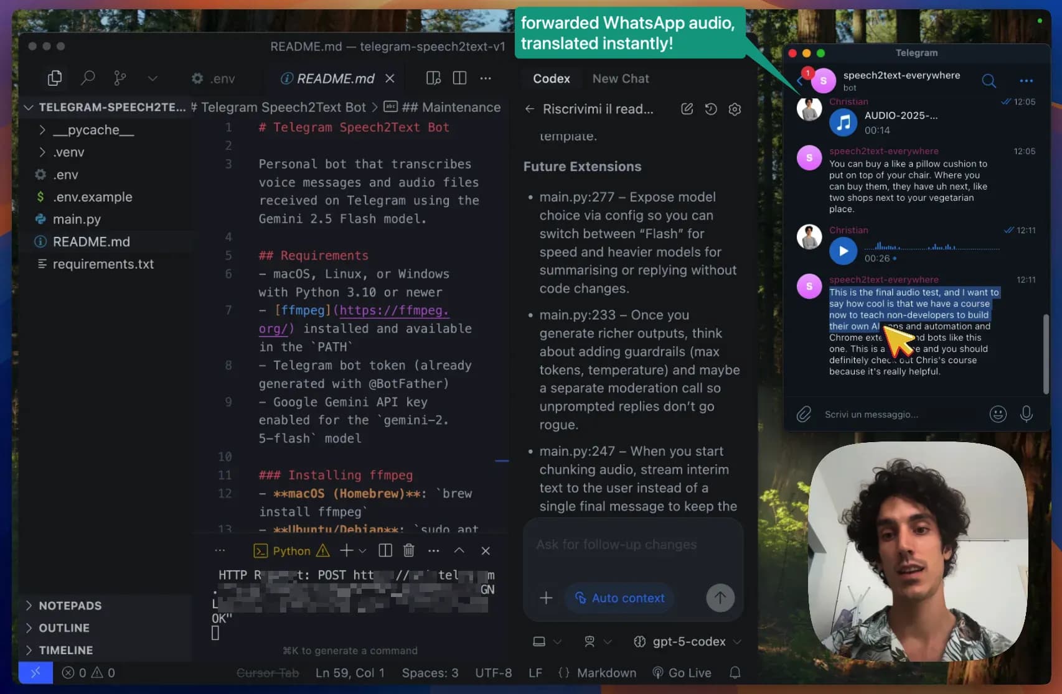
Task: Switch to the New Chat tab
Action: [621, 78]
